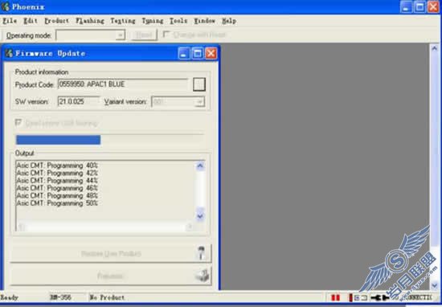442x307 pixels.
Task: Click the phone icon on Restore button
Action: [x=201, y=252]
